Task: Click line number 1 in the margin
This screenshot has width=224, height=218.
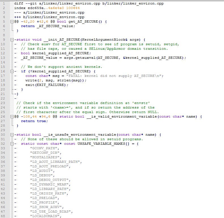Action: [4, 3]
